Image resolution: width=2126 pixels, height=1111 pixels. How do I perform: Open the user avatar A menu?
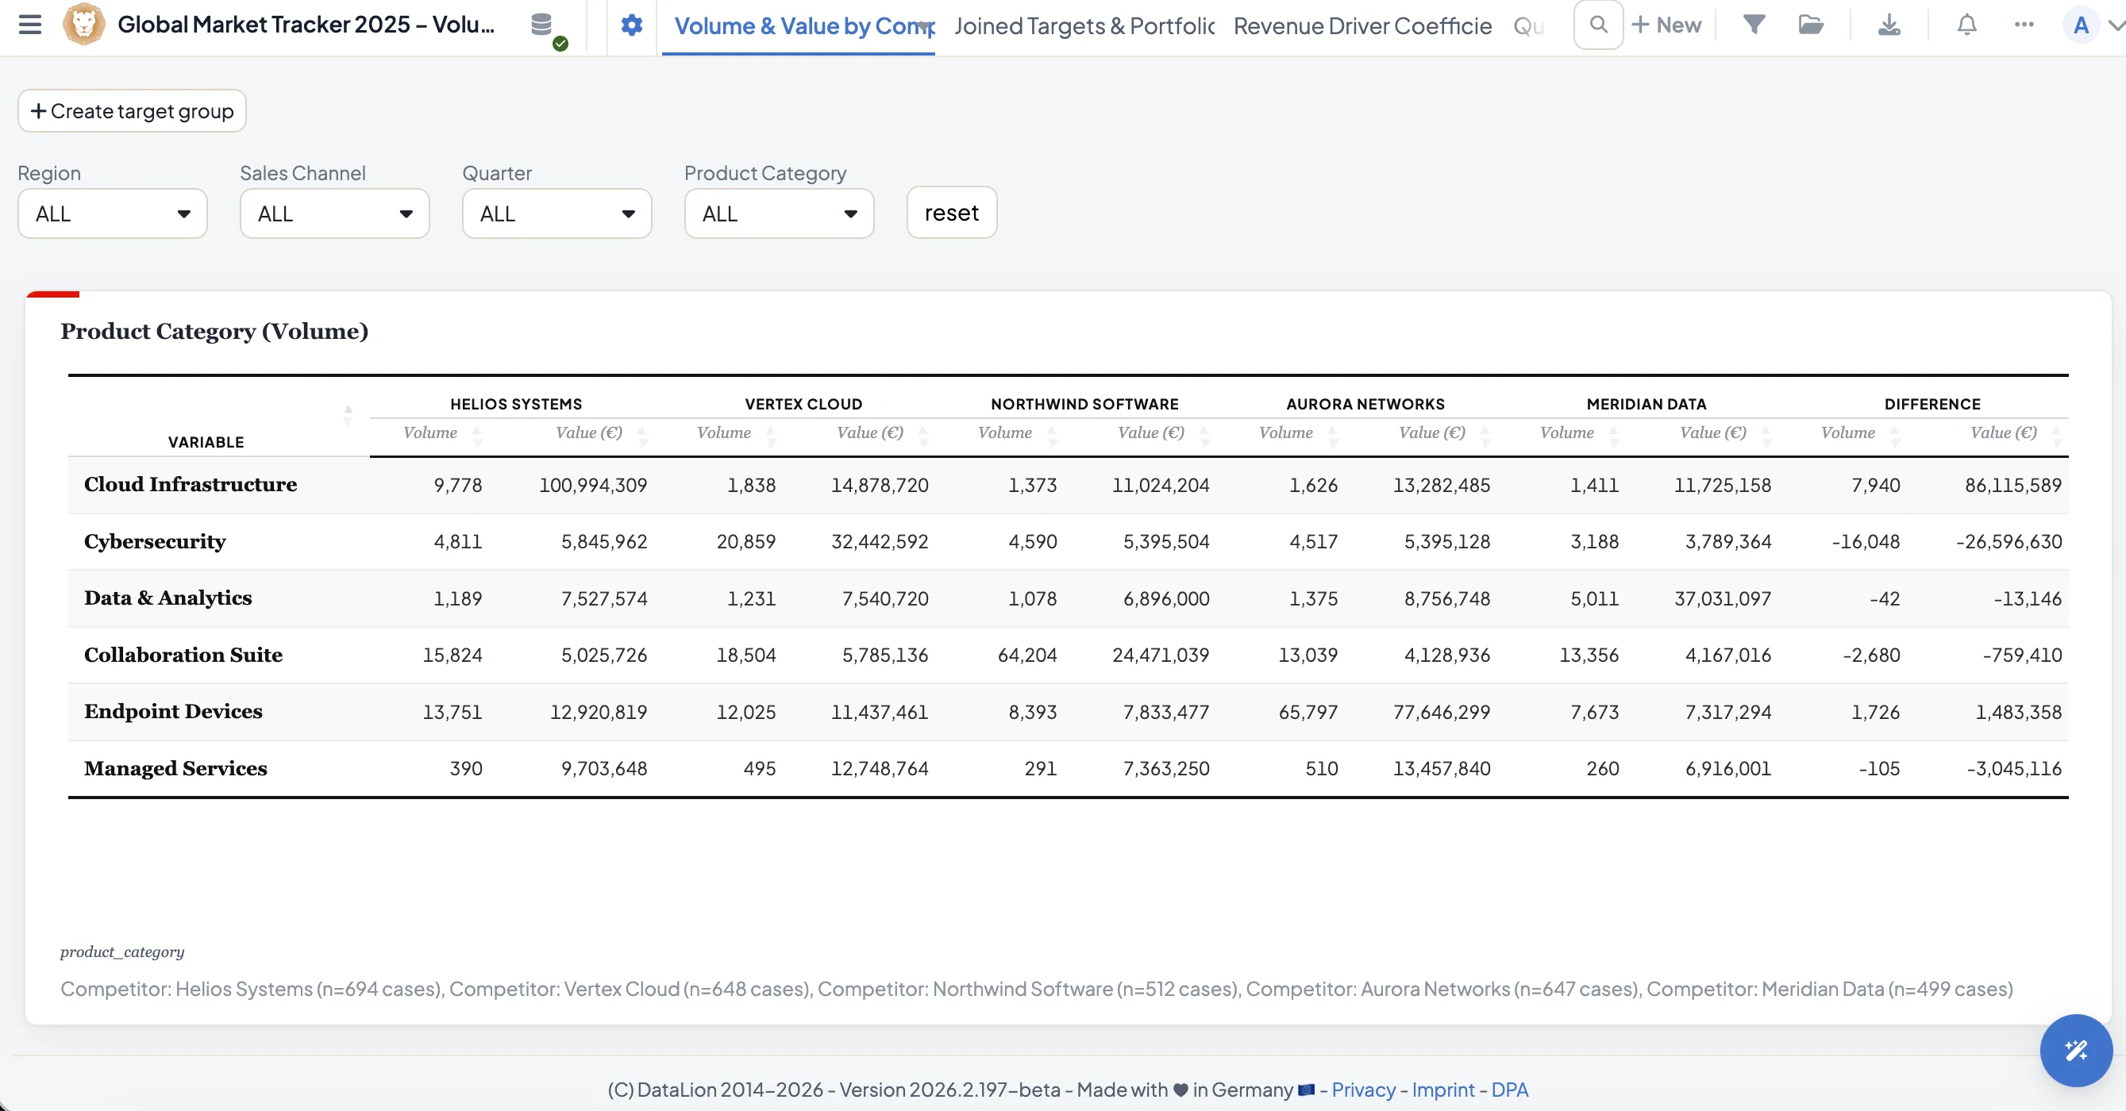pyautogui.click(x=2081, y=25)
